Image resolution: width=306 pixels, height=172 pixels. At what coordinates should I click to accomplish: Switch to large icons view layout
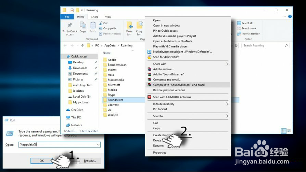289,131
